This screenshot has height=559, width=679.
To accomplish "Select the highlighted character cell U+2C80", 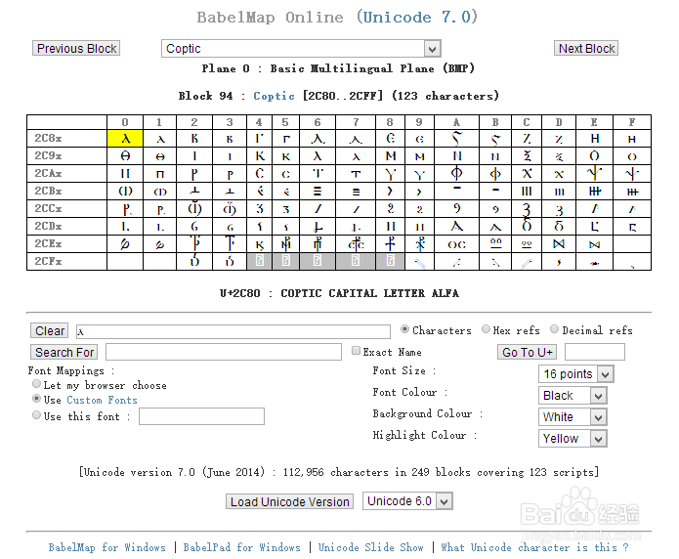I will (125, 139).
